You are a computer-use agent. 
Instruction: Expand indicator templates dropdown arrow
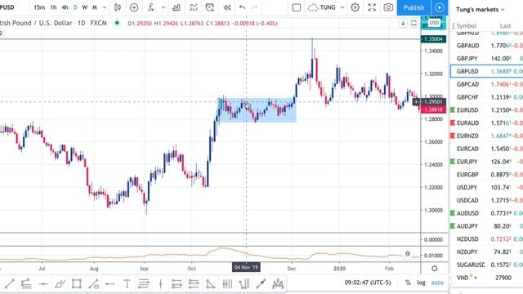click(163, 7)
